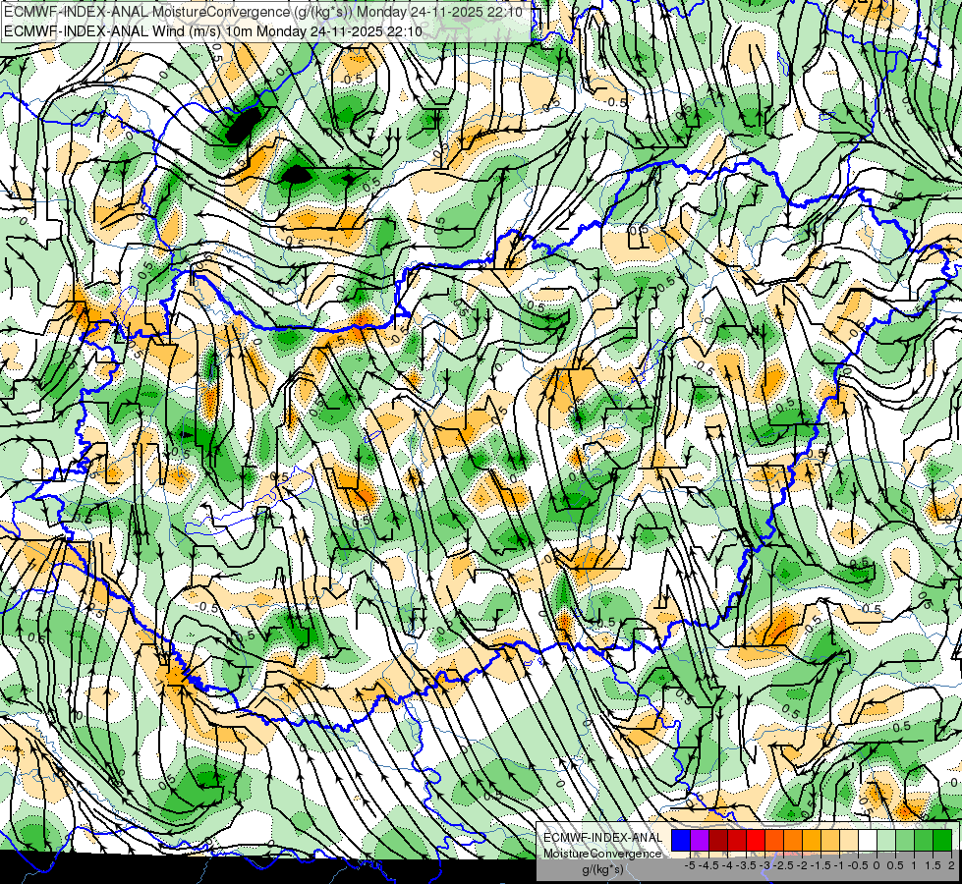Click the legend label ECMWF-INDEX-ANAL

tap(603, 838)
